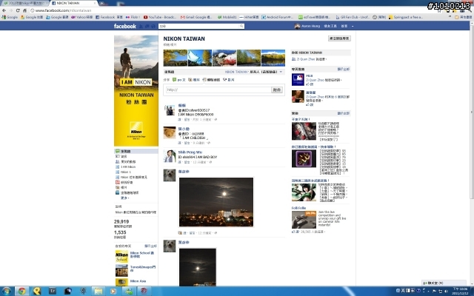Open the smaller moon photo at the bottom
This screenshot has width=474, height=296.
[198, 267]
